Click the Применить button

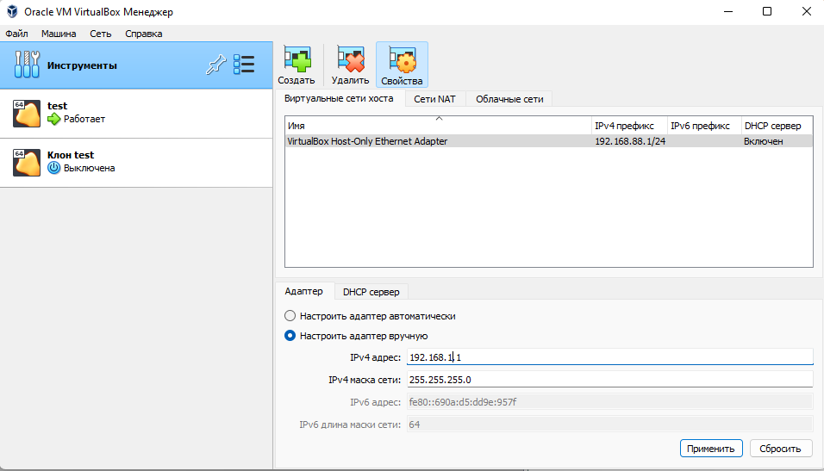(x=711, y=449)
